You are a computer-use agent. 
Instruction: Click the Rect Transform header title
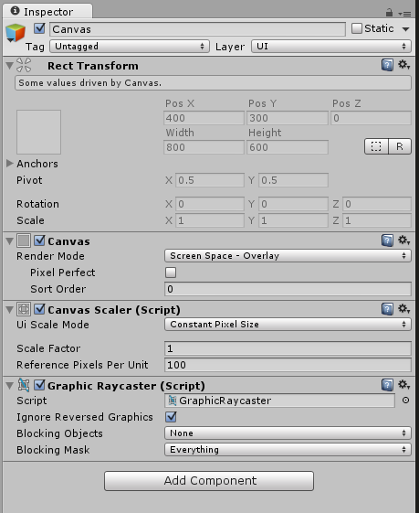coord(93,66)
